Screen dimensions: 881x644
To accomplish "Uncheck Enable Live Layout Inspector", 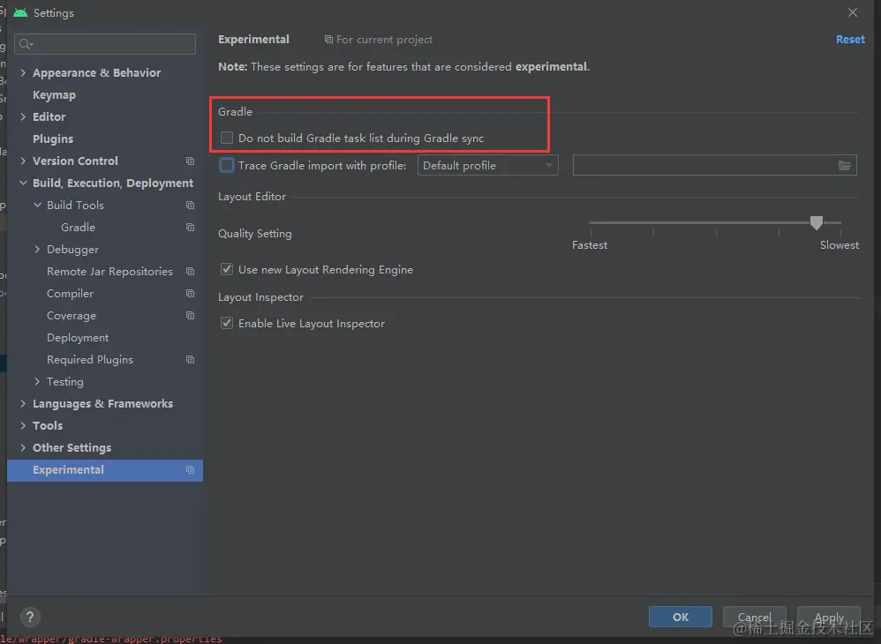I will [x=227, y=324].
